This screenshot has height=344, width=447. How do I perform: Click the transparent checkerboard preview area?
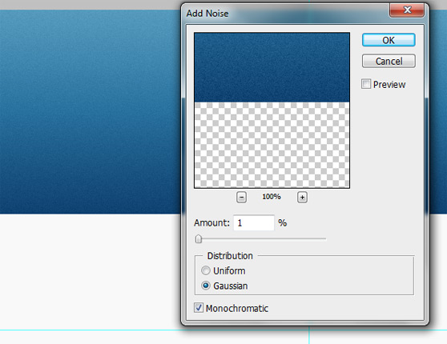(272, 145)
